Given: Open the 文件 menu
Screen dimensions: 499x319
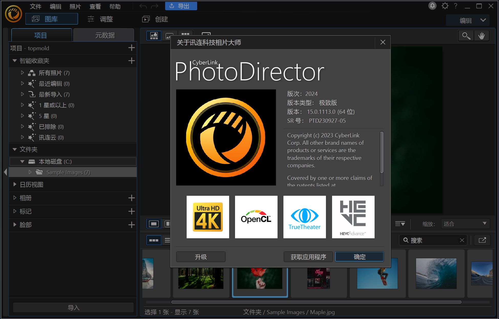Looking at the screenshot, I should tap(35, 6).
